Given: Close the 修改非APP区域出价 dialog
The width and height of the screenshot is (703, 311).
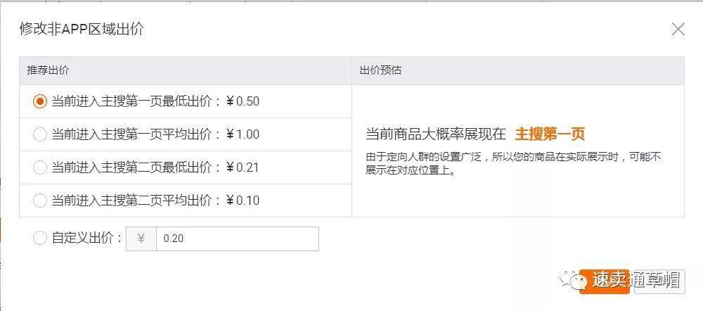Looking at the screenshot, I should [x=678, y=30].
